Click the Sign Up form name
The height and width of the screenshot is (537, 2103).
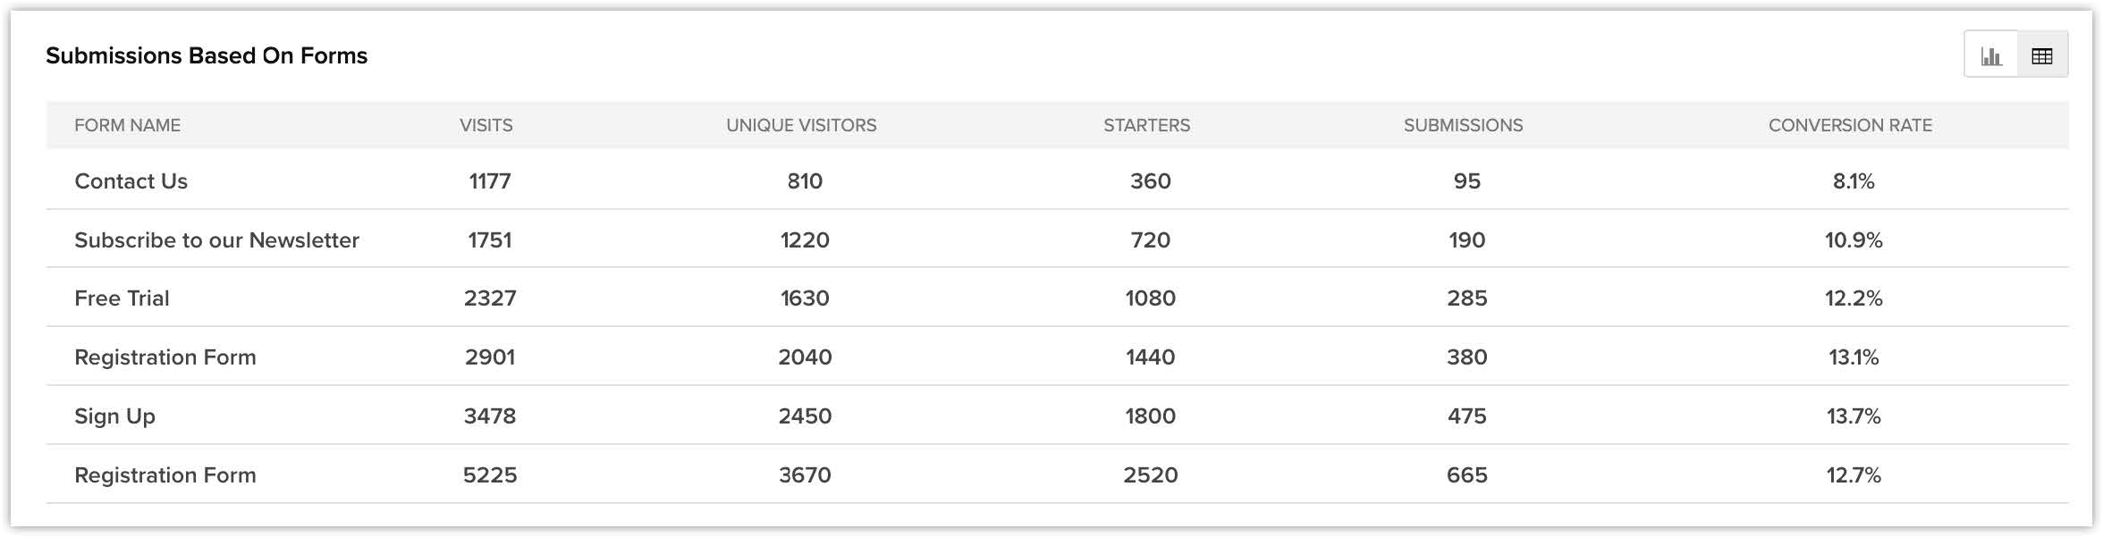114,416
